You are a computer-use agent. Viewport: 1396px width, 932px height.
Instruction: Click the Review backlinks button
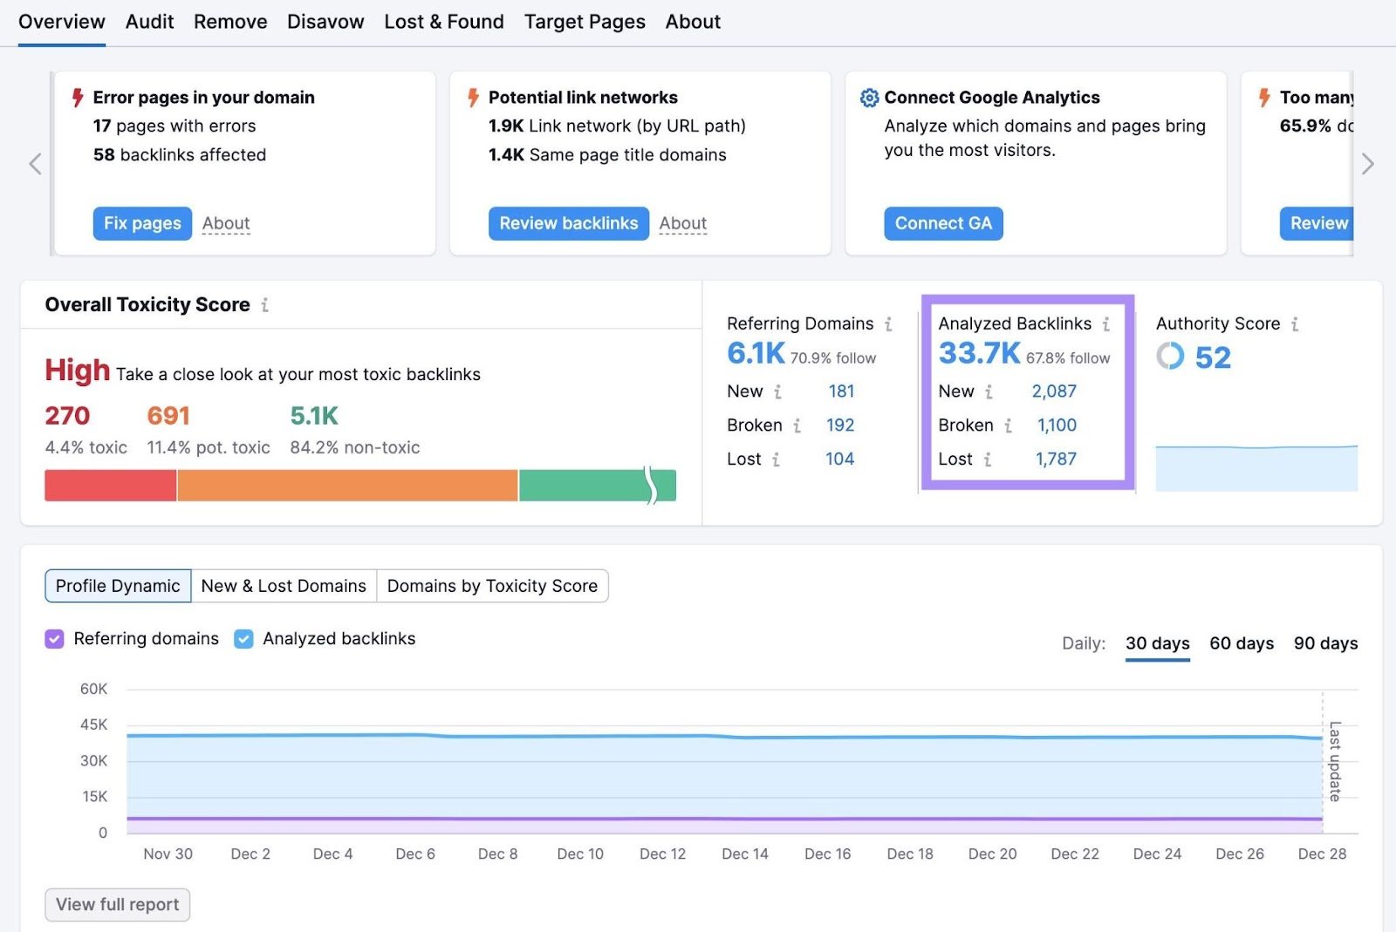568,223
